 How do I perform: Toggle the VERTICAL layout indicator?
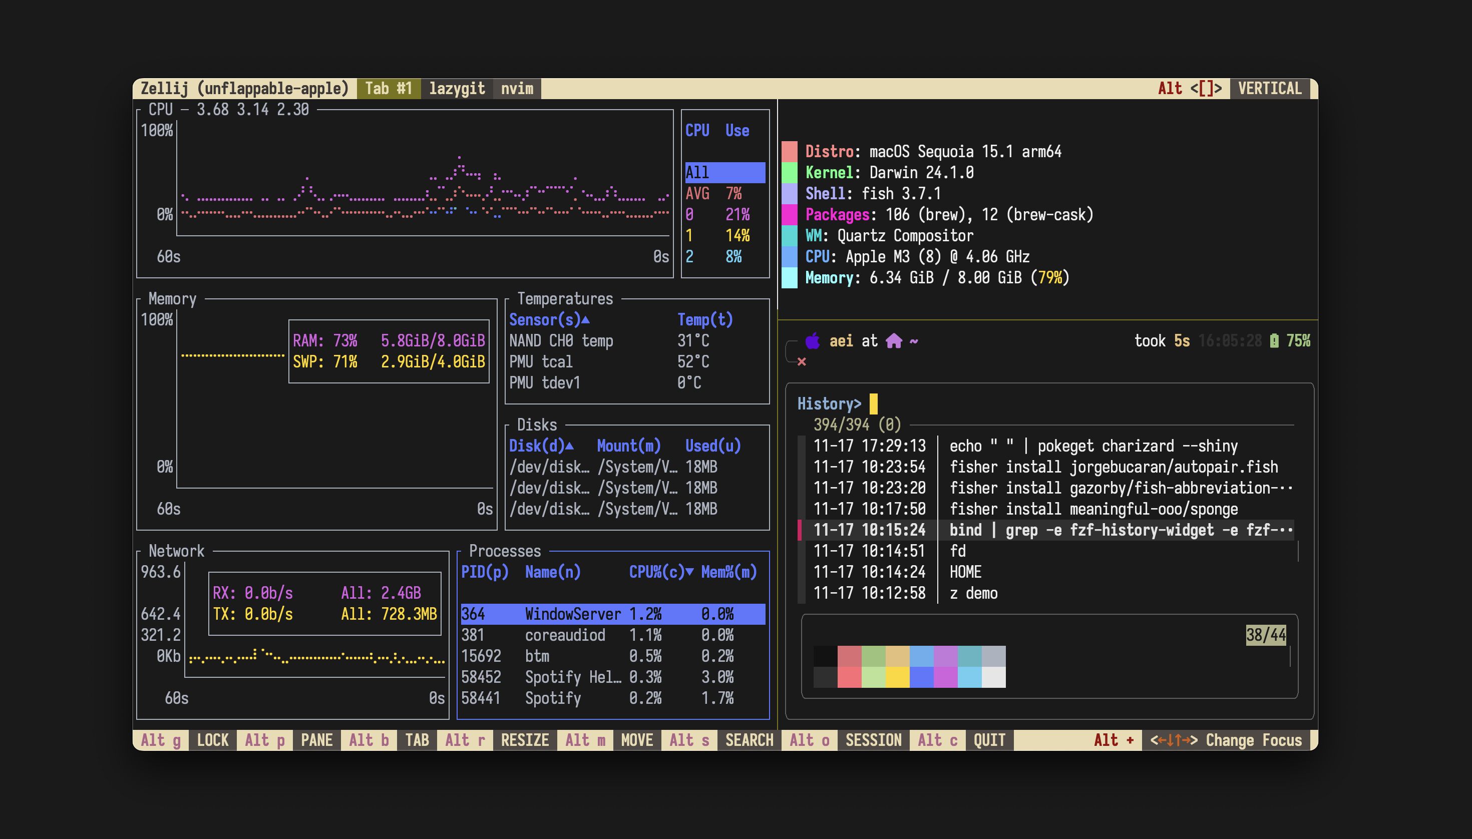(x=1269, y=88)
